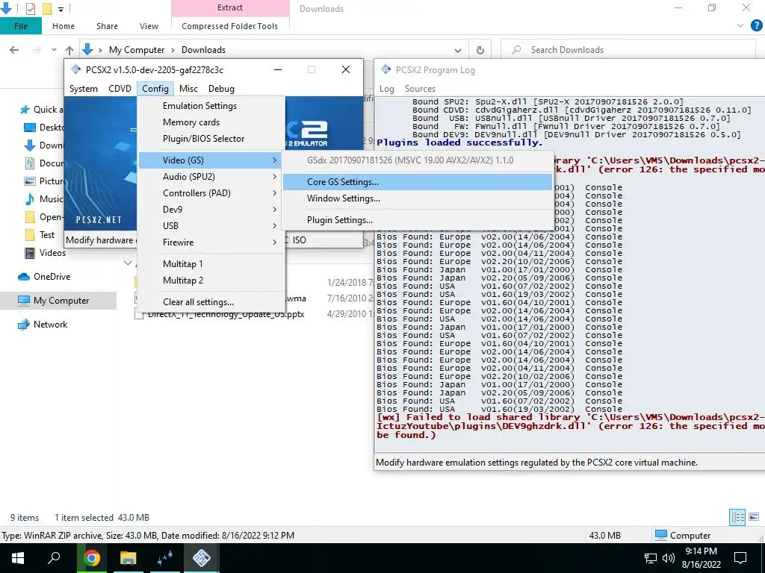Select Emulation Settings in Config menu

211,106
